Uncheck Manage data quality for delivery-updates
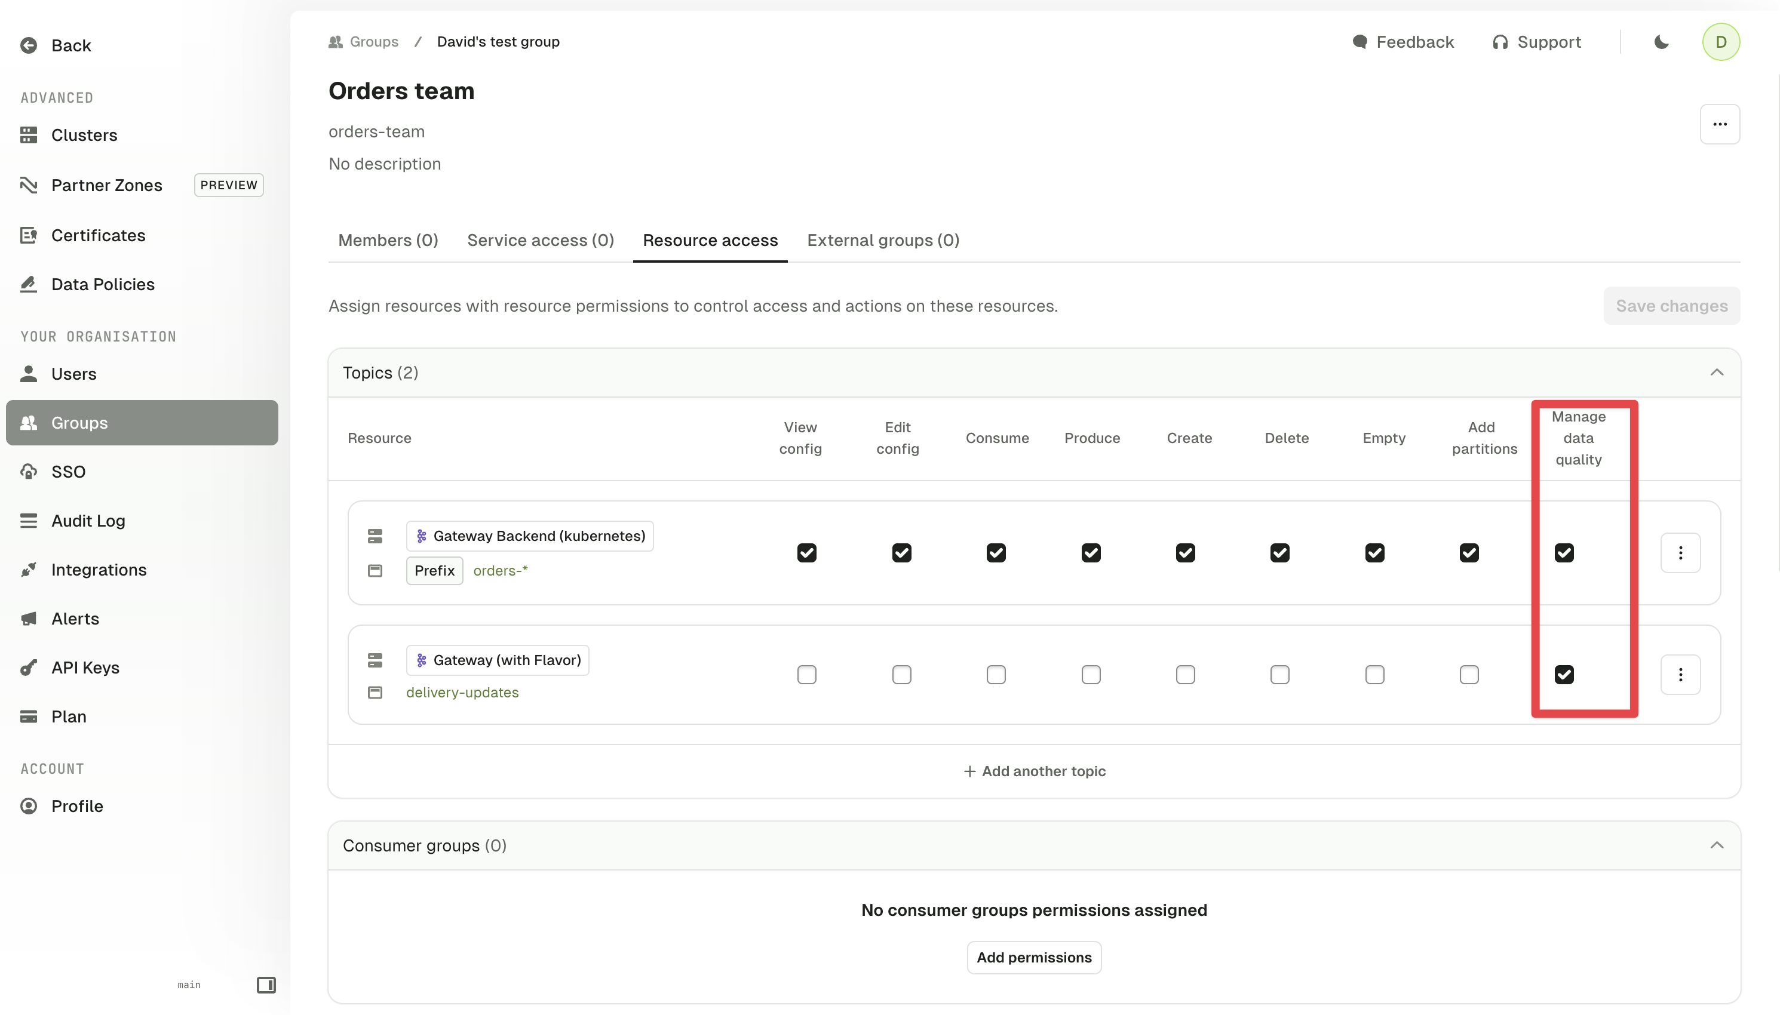Image resolution: width=1780 pixels, height=1015 pixels. (x=1564, y=674)
